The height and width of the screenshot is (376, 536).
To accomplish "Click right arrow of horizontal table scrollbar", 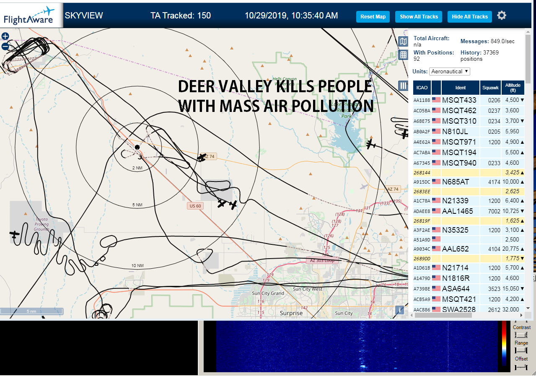I will click(x=521, y=315).
